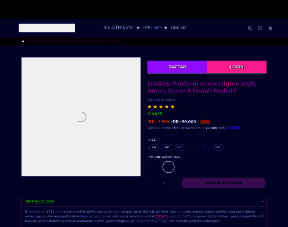Image resolution: width=288 pixels, height=227 pixels.
Task: Click the red SALE badge
Action: (205, 121)
